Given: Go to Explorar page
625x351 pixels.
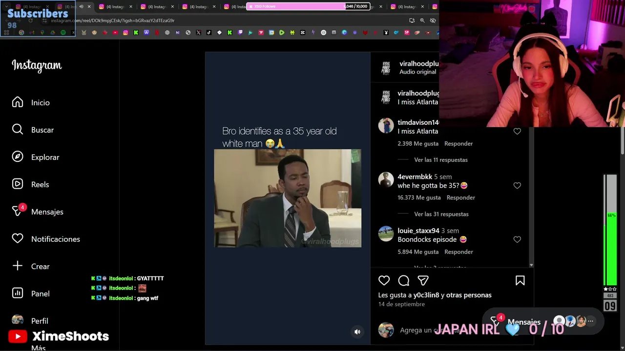Looking at the screenshot, I should [x=36, y=157].
